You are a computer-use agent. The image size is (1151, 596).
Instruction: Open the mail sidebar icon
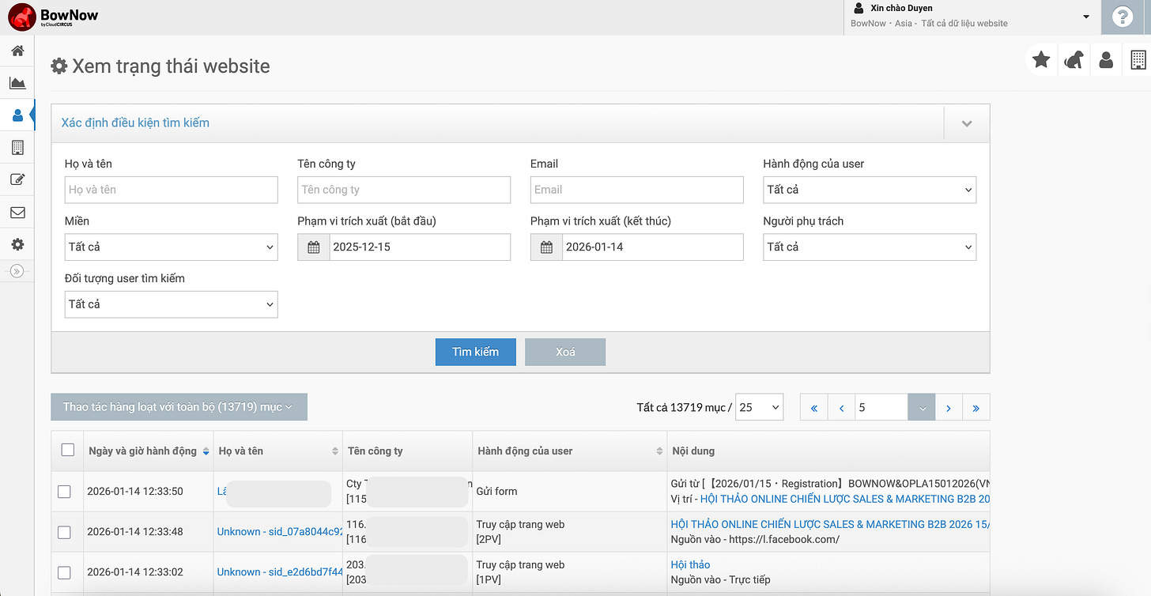click(17, 213)
